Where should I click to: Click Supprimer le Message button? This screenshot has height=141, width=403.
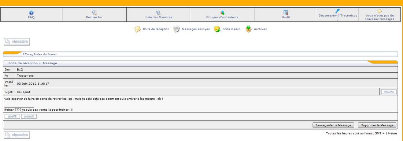[377, 125]
